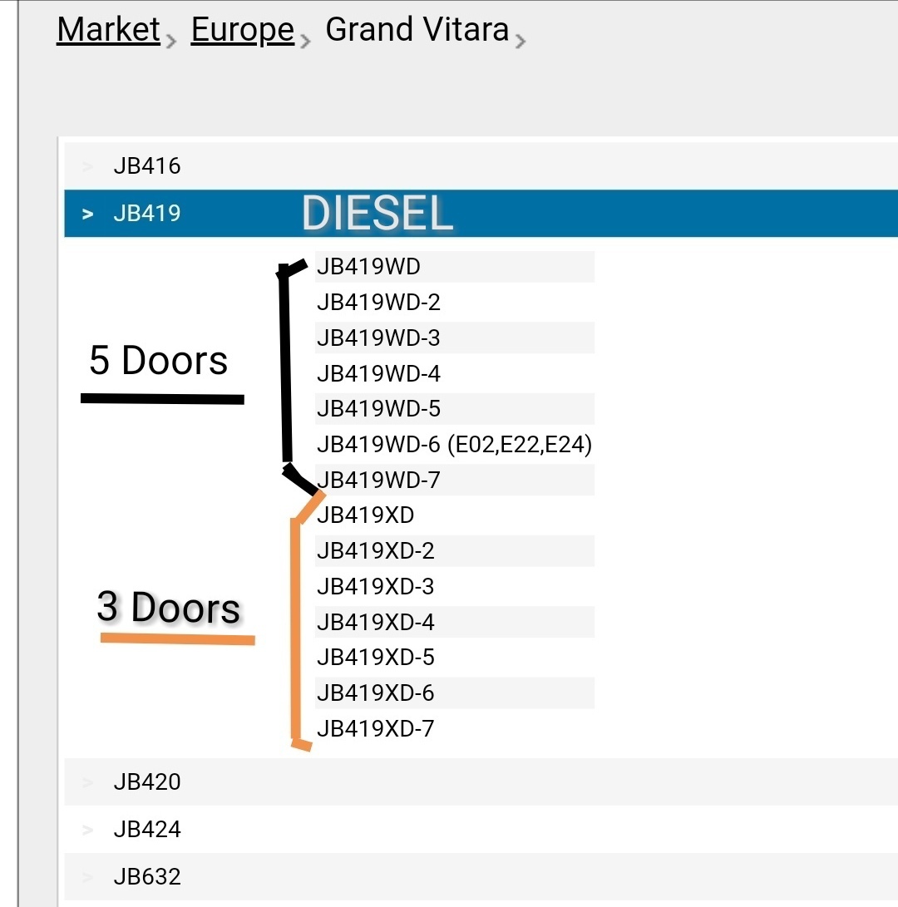
Task: Select the JB419WD-2 variant
Action: point(455,302)
